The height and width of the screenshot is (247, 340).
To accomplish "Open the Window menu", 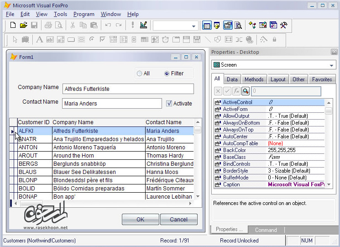I will point(111,14).
